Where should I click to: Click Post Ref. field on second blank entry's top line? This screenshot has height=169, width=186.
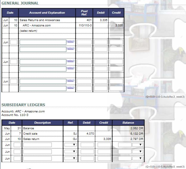coord(84,62)
